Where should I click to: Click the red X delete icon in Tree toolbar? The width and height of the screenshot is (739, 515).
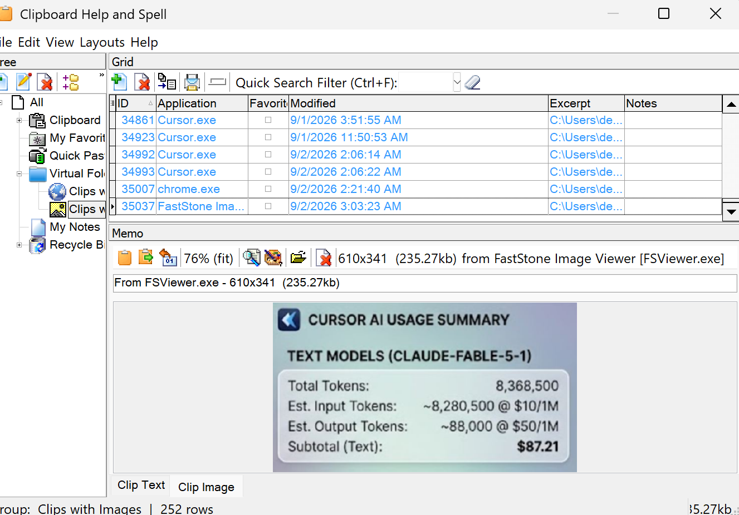click(x=45, y=82)
